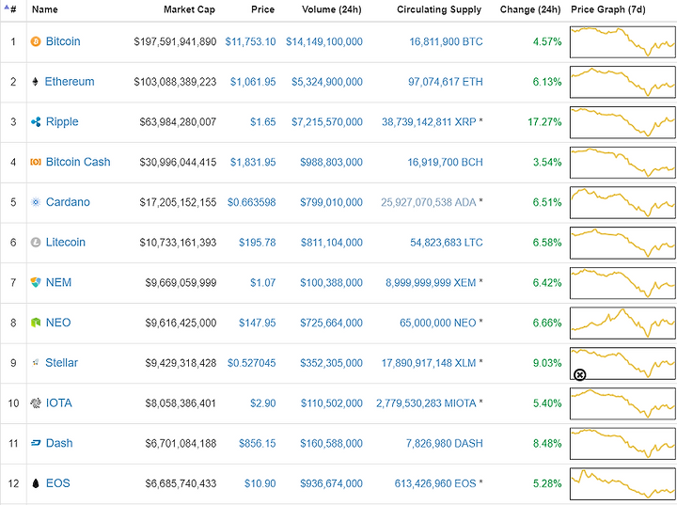Click the circled X icon on Stellar graph
The height and width of the screenshot is (505, 677).
580,374
